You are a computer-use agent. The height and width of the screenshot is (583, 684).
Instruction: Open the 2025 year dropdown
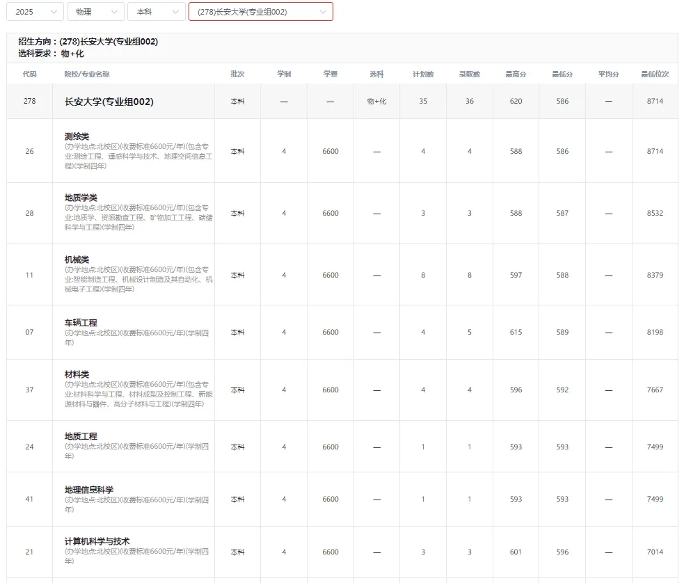35,12
